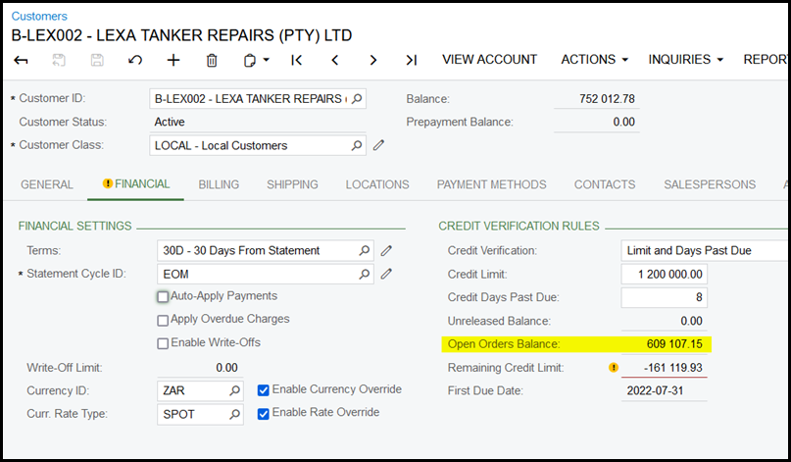Open the Payment Methods tab
This screenshot has width=791, height=462.
[491, 184]
